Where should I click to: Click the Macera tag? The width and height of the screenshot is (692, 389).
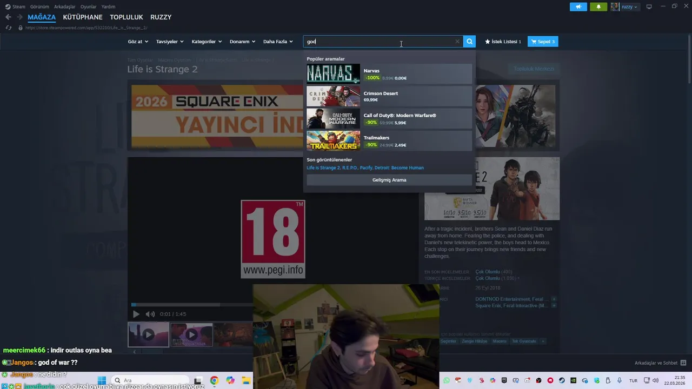(x=500, y=341)
